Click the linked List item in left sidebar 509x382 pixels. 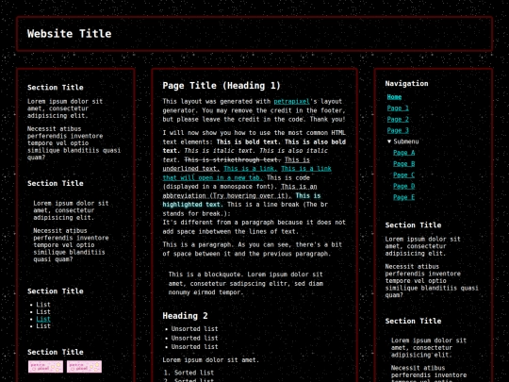tap(43, 319)
